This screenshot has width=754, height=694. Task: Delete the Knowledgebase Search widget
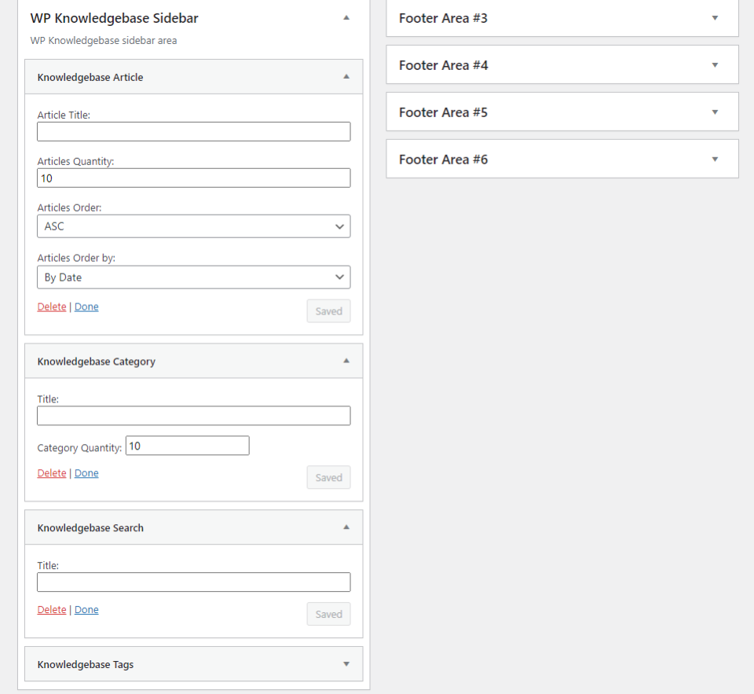52,610
